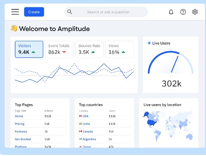The height and width of the screenshot is (156, 206).
Task: Click the 5k users value for Argentina
Action: [111, 139]
